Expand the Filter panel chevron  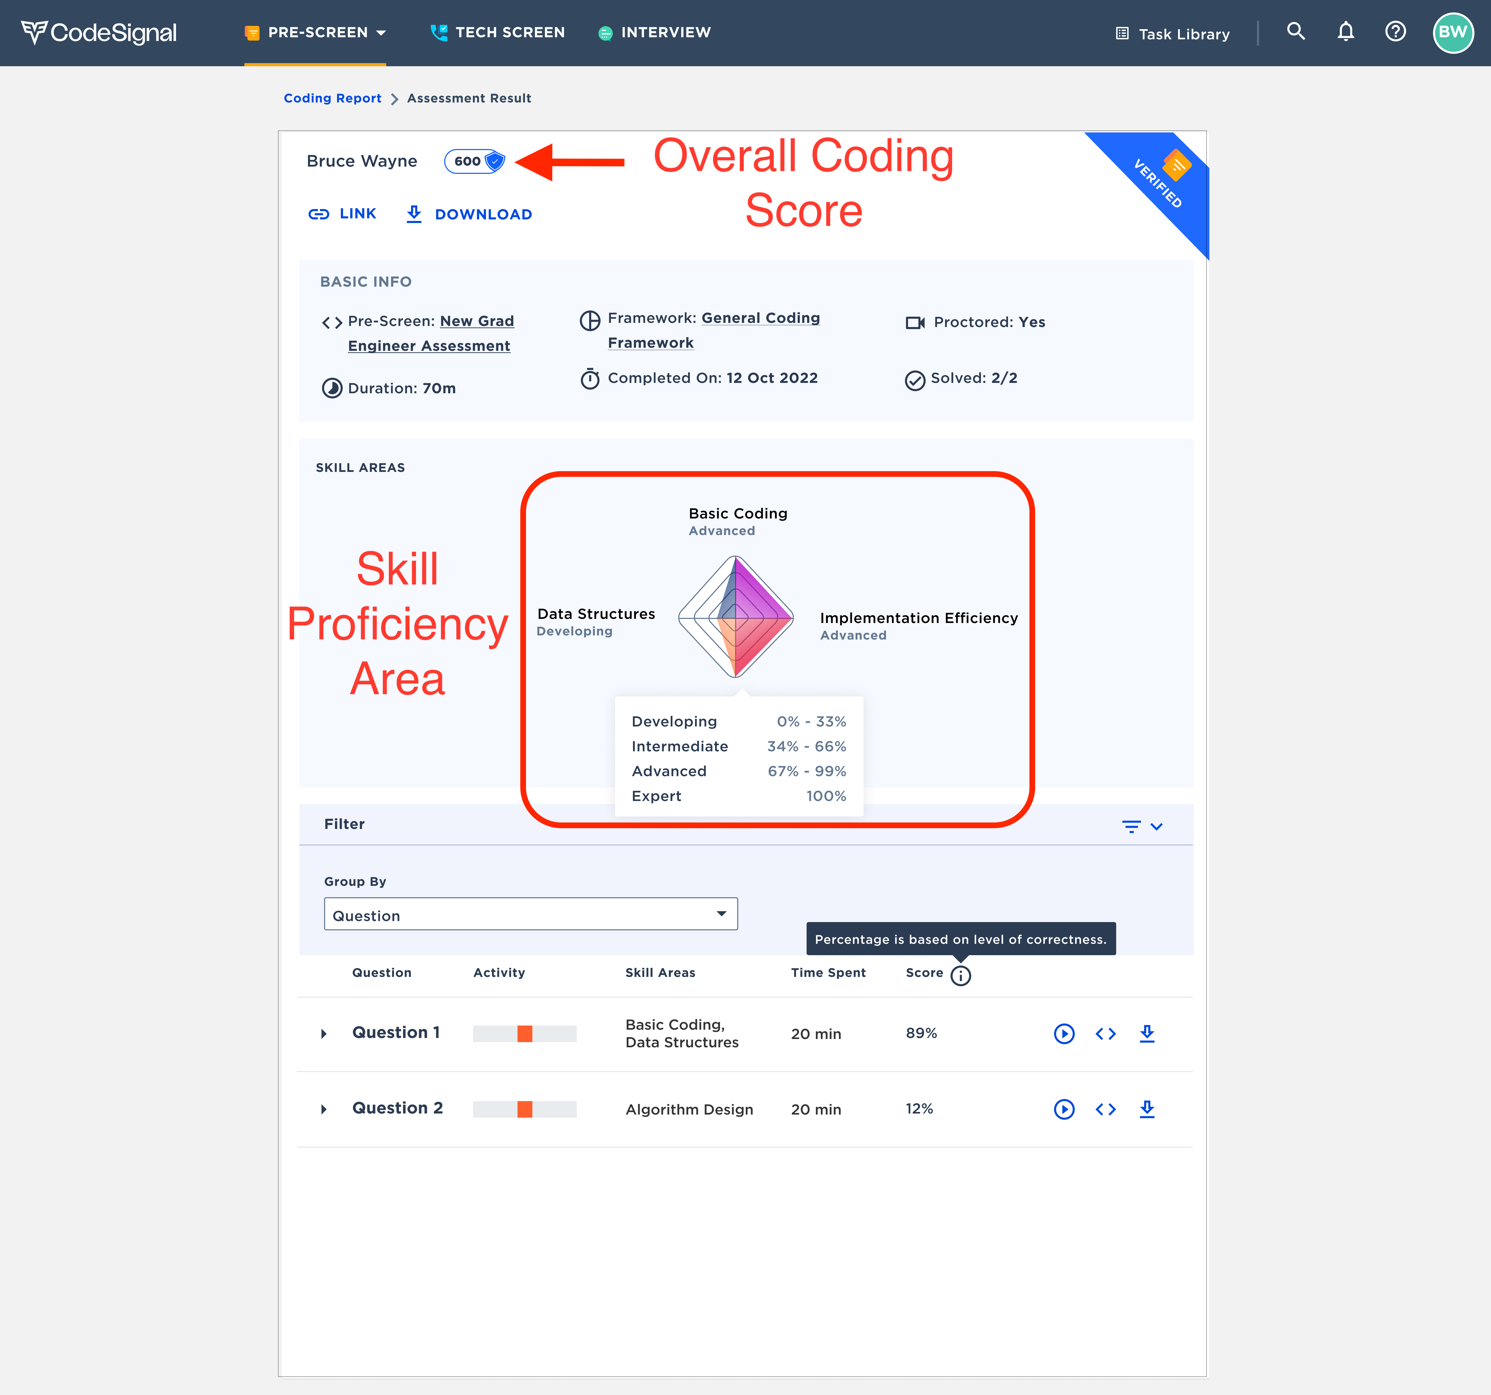1157,827
